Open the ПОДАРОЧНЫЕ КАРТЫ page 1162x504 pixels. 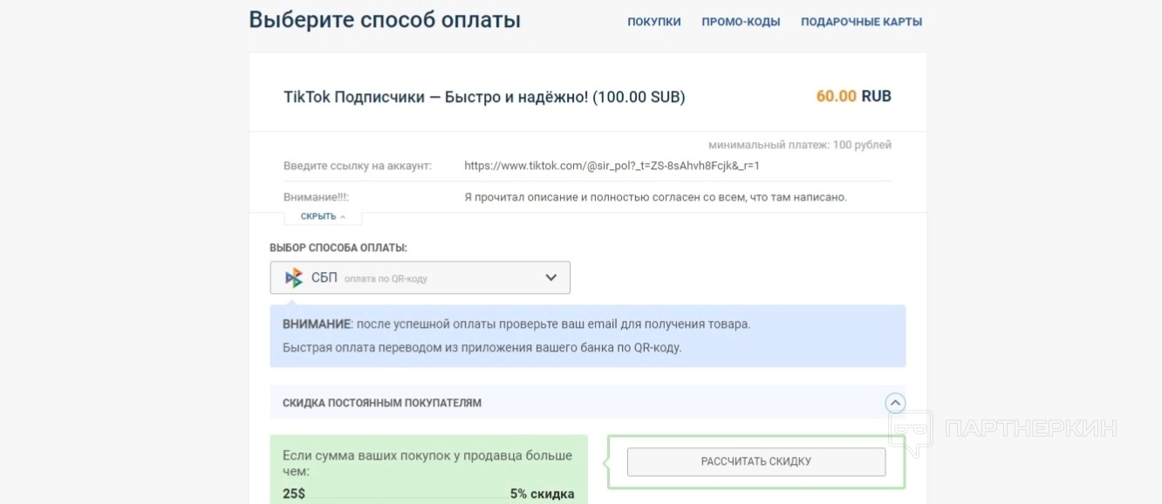click(861, 22)
